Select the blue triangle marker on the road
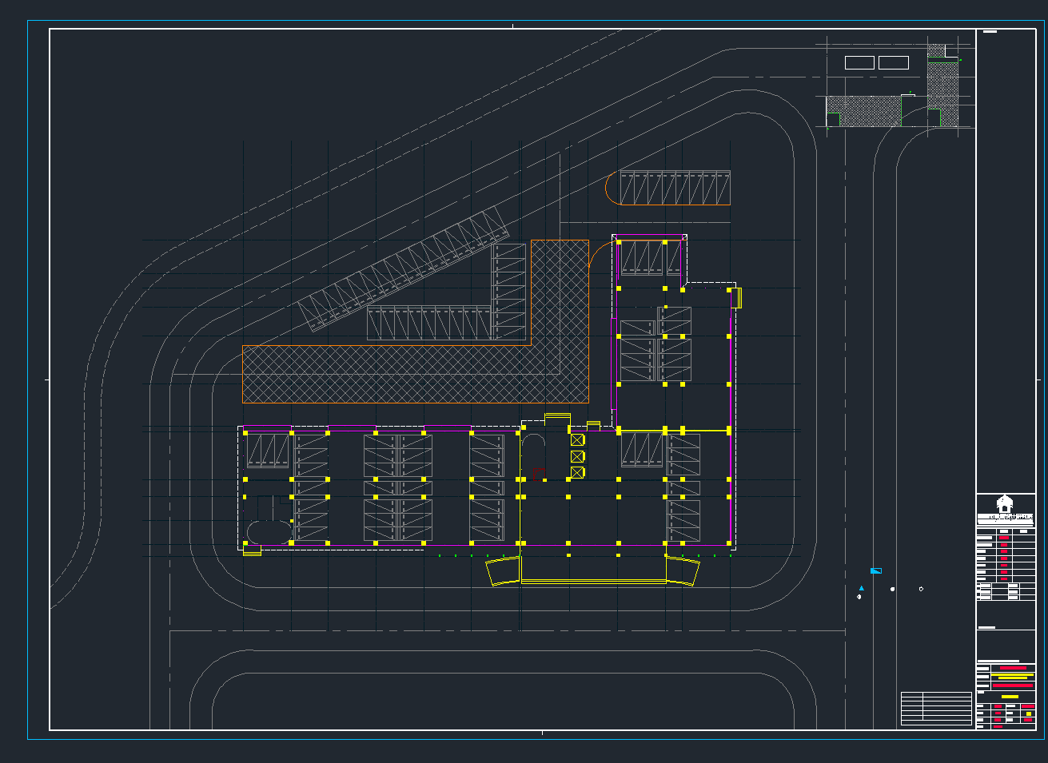 coord(861,588)
